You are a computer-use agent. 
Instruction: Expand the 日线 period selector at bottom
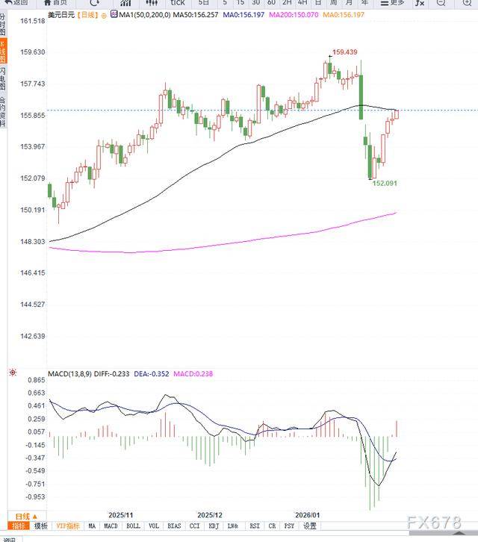(28, 516)
